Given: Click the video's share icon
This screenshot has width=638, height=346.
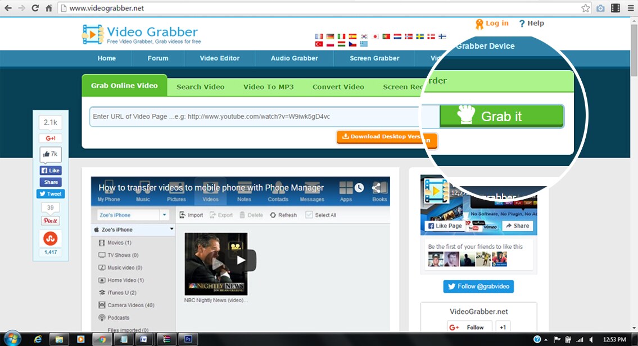Looking at the screenshot, I should (x=377, y=188).
